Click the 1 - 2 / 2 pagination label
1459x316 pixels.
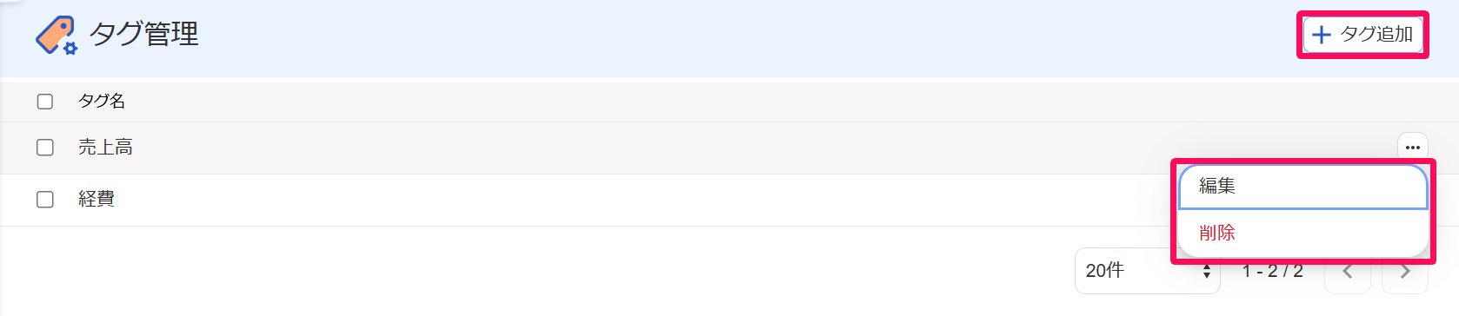pyautogui.click(x=1272, y=272)
